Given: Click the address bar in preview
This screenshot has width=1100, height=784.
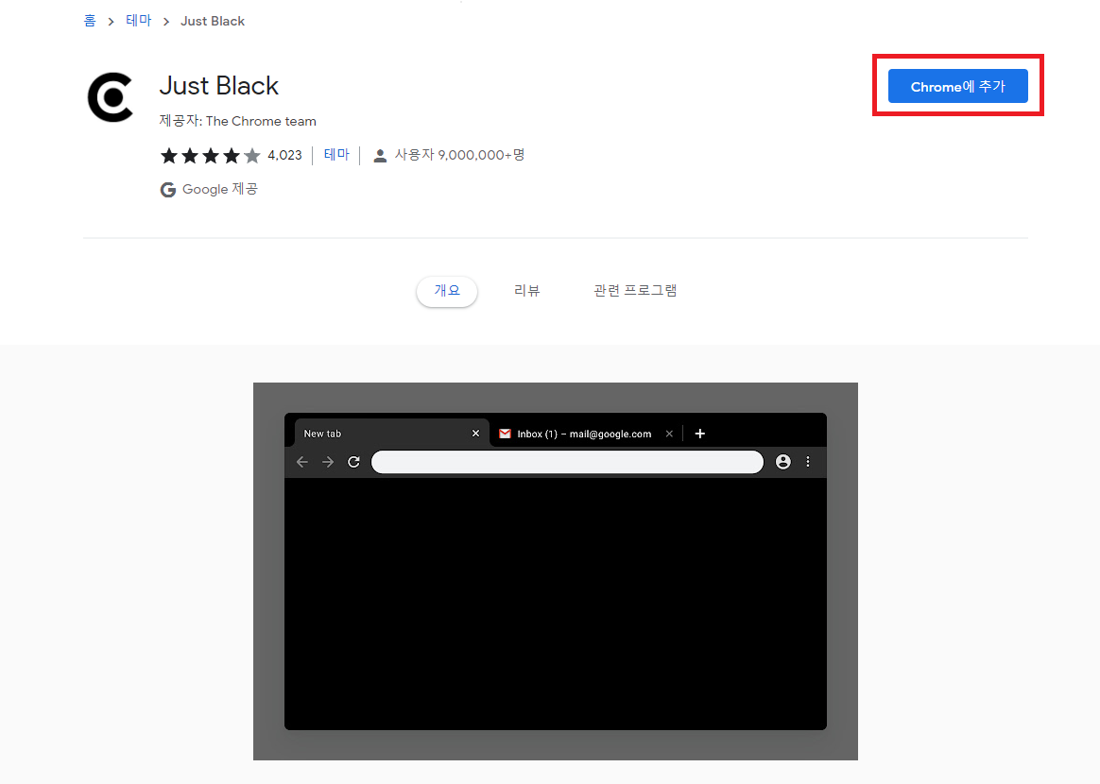Looking at the screenshot, I should 567,461.
